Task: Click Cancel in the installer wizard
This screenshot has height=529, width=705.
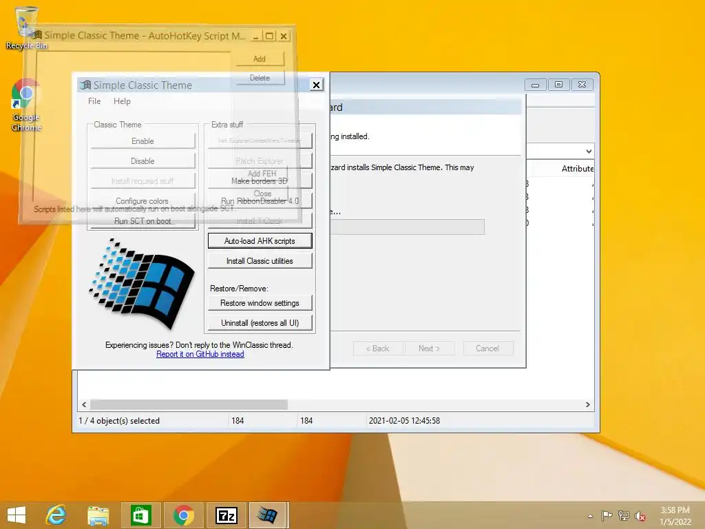Action: [488, 348]
